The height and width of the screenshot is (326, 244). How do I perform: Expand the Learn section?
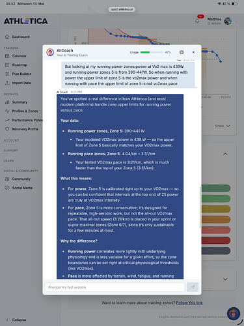coord(8,160)
